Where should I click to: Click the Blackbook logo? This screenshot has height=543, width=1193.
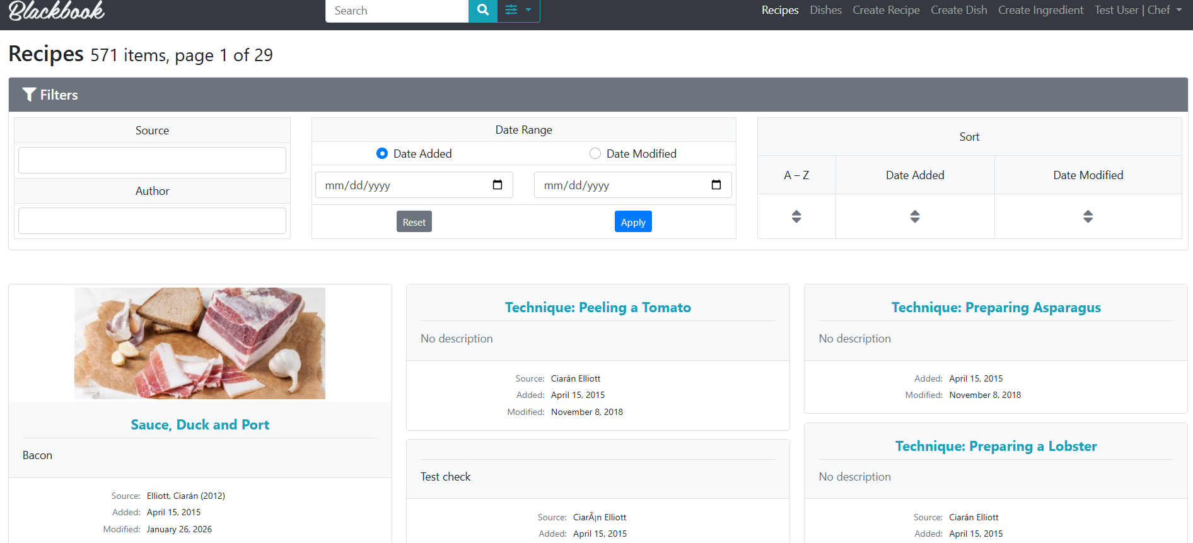click(x=57, y=10)
